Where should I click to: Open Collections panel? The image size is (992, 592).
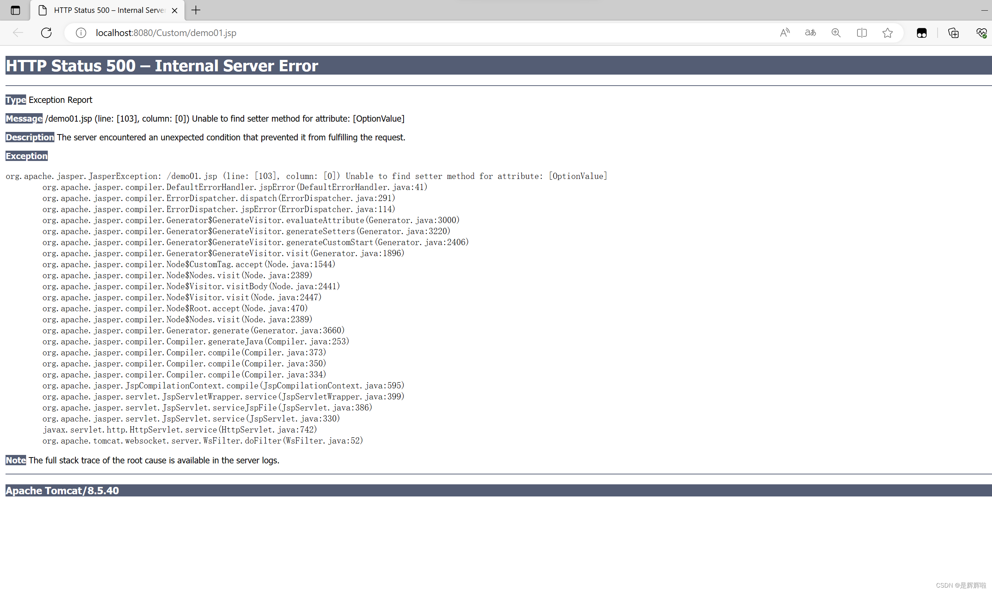(953, 33)
